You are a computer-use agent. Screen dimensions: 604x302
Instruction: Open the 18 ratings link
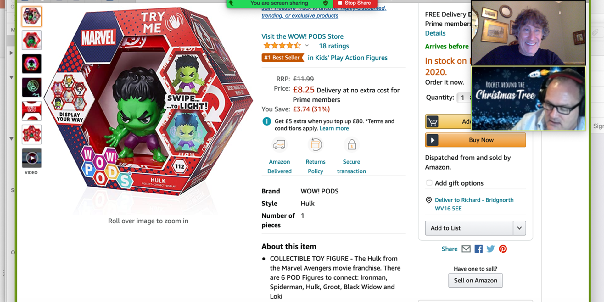[x=334, y=46]
